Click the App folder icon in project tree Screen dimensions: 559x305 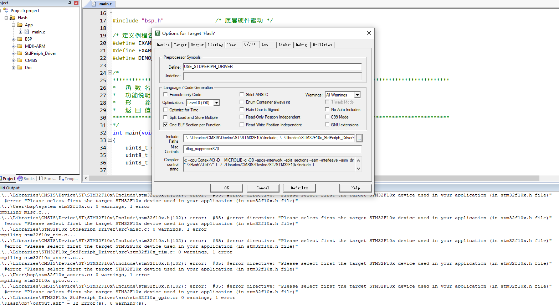point(20,25)
